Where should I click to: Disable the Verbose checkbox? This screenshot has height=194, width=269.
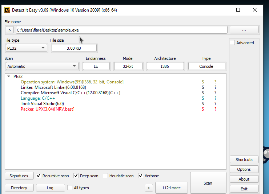coord(141,176)
